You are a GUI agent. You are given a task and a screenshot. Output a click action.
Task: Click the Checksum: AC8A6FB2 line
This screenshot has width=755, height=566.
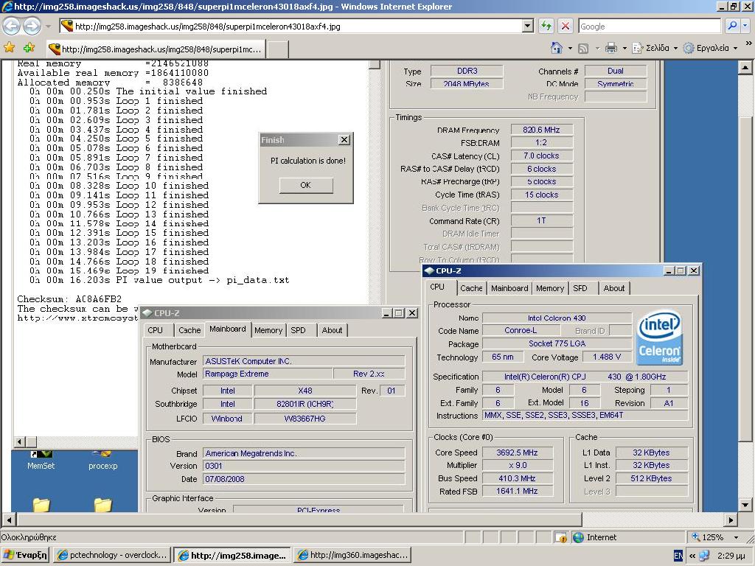click(x=69, y=299)
